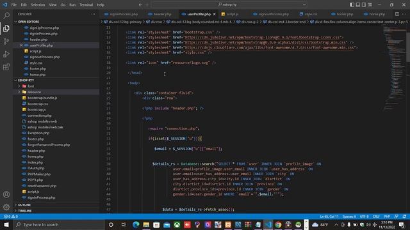
Task: Open the Manage gear icon
Action: [x=6, y=207]
